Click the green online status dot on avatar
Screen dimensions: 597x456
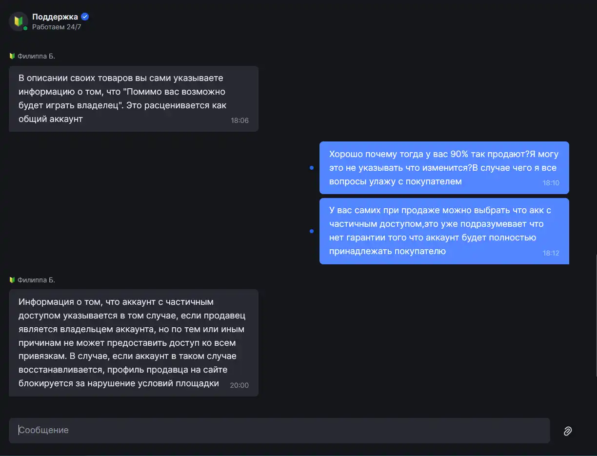(x=25, y=28)
